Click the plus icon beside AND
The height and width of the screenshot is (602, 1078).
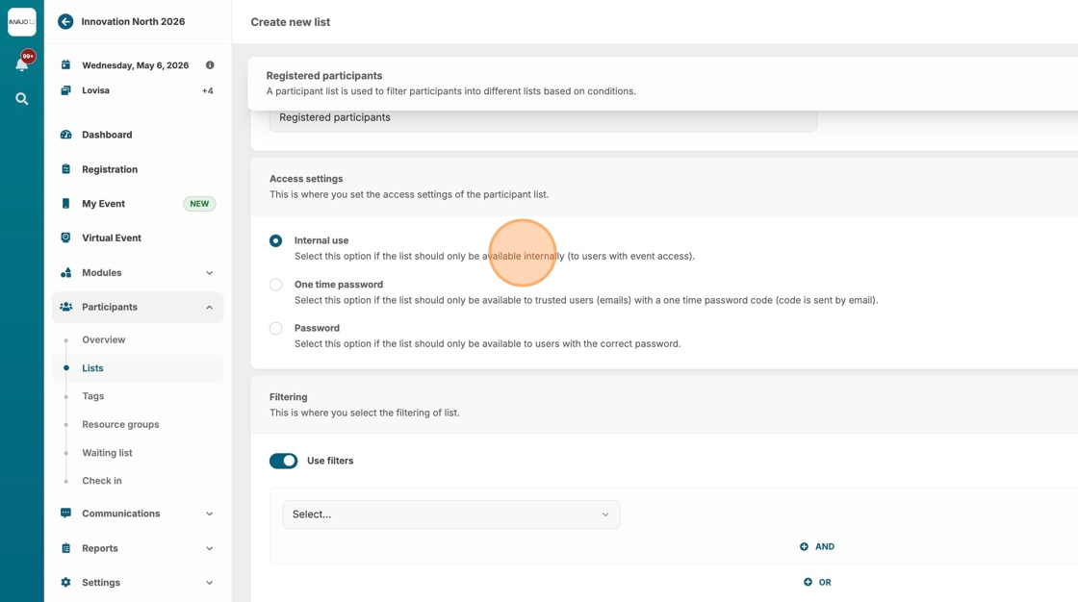click(x=804, y=546)
